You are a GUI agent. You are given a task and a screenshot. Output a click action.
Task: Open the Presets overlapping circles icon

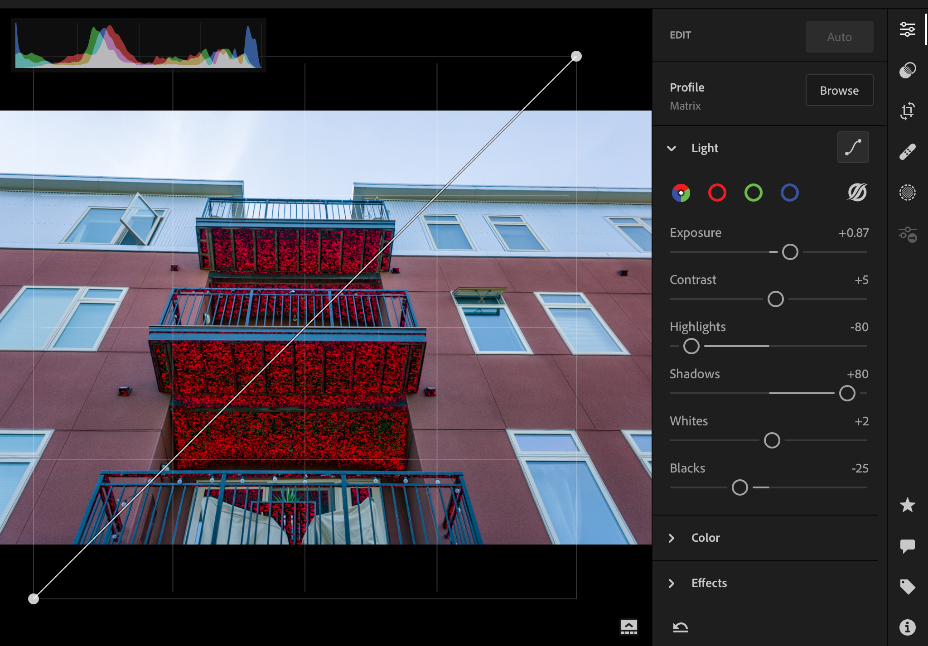907,70
